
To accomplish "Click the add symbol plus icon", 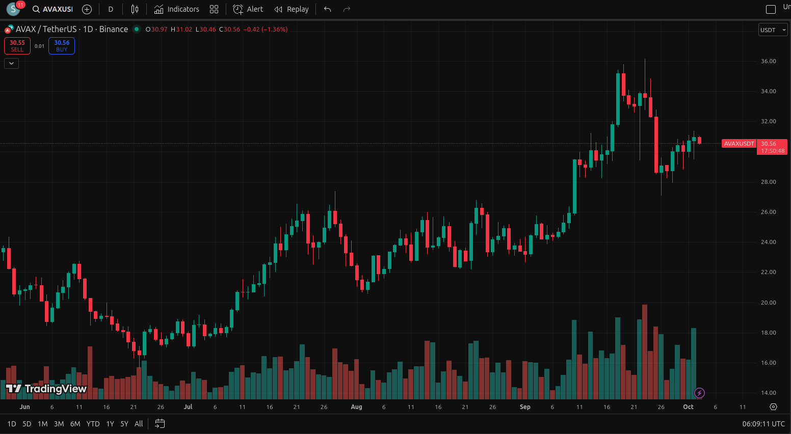I will point(87,9).
